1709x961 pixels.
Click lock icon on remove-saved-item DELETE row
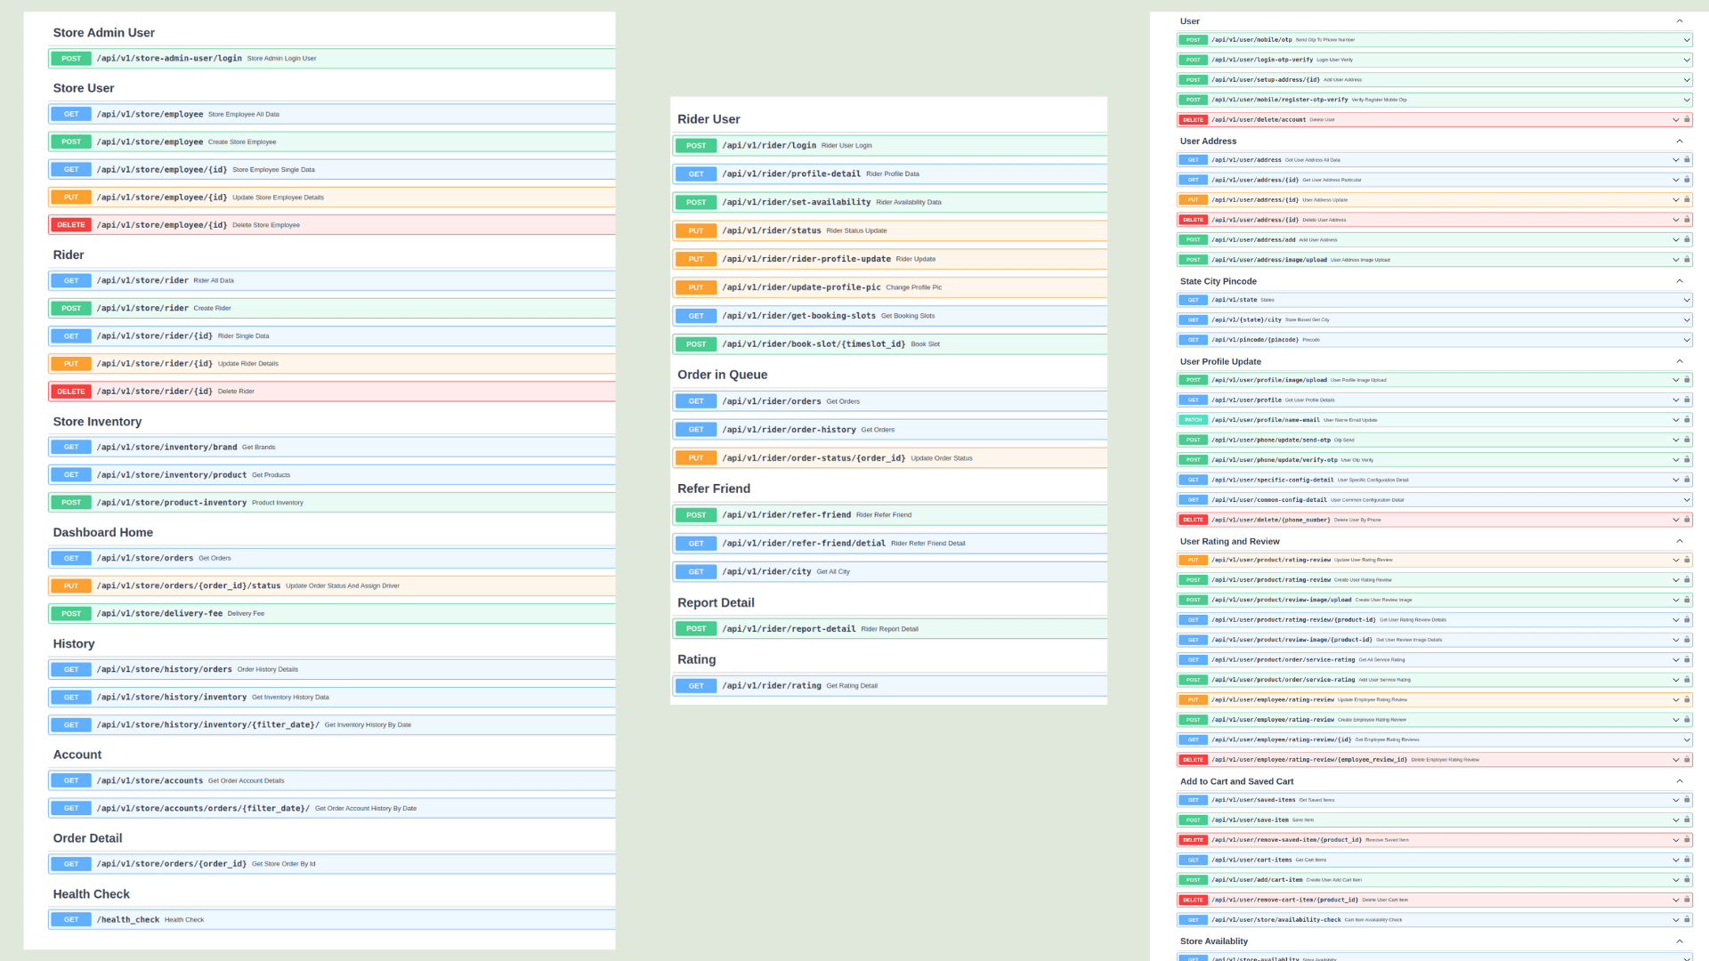(x=1687, y=840)
